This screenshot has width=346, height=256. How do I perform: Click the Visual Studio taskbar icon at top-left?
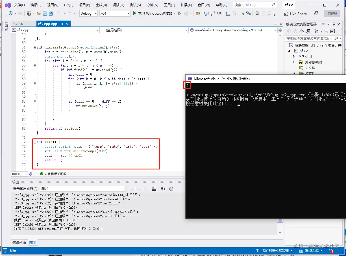[x=8, y=5]
